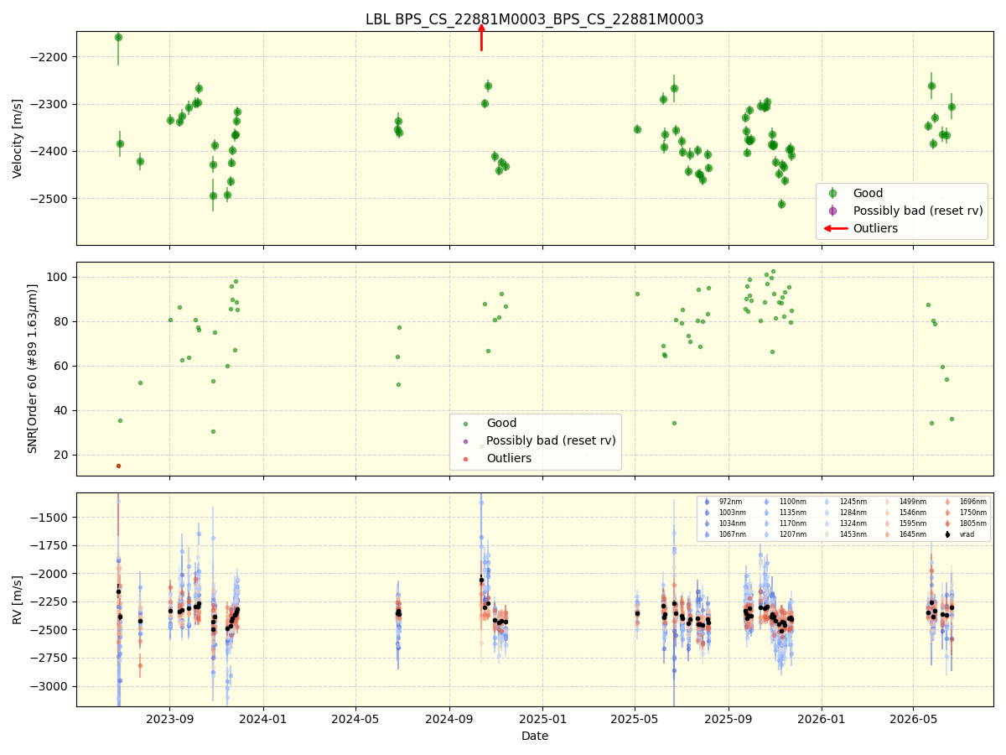Screen dimensions: 1006x755
Task: Click "Good" in the velocity panel legend
Action: tap(868, 193)
